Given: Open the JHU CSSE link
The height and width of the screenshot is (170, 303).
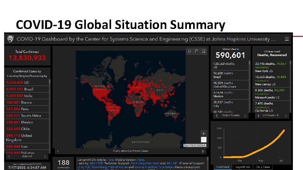Looking at the screenshot, I should pos(96,163).
